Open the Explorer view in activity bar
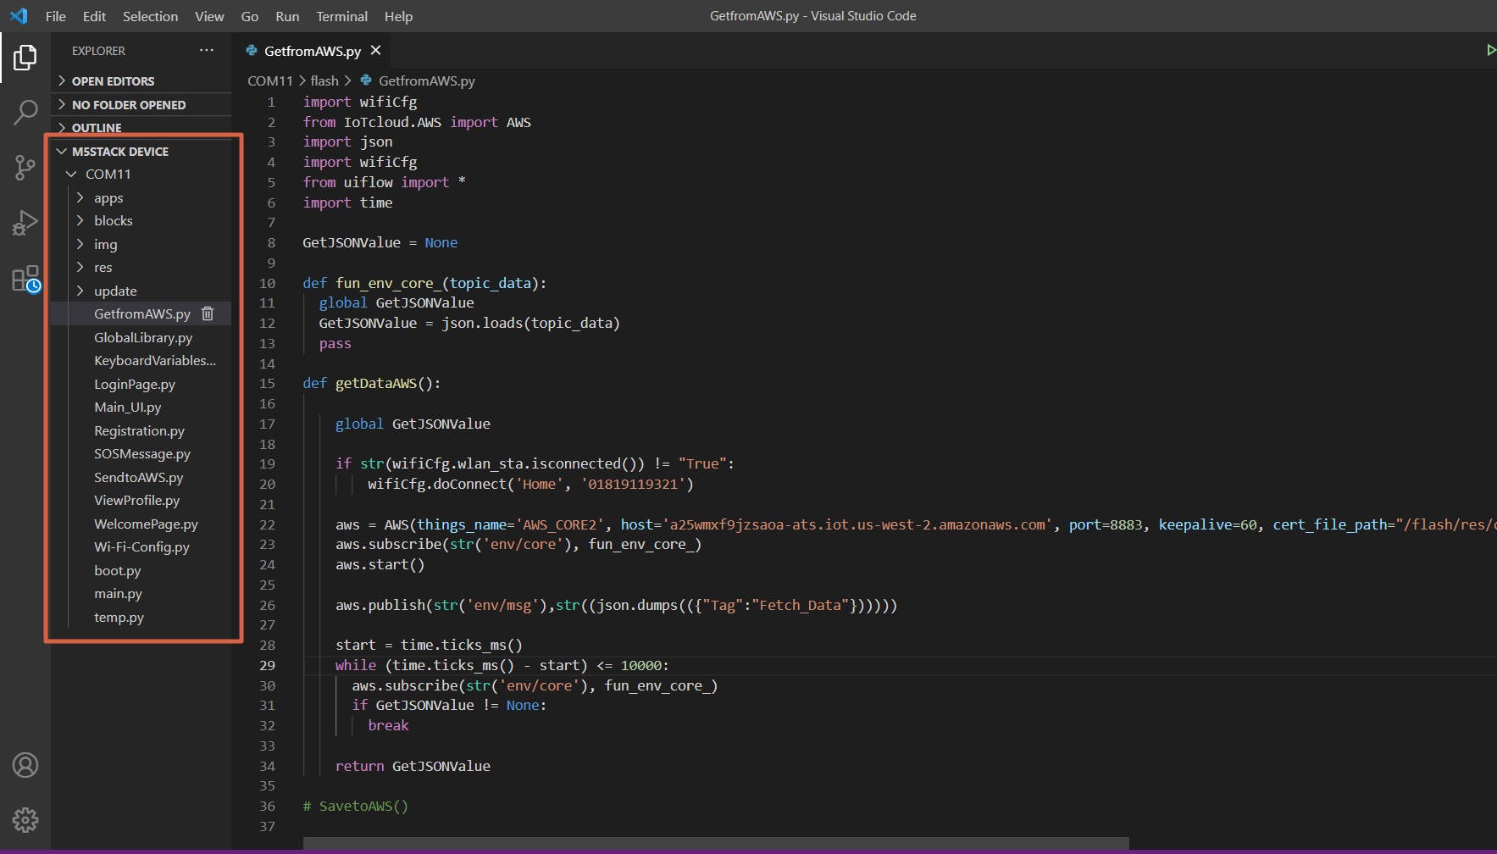This screenshot has width=1497, height=854. [25, 58]
